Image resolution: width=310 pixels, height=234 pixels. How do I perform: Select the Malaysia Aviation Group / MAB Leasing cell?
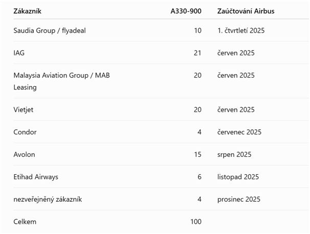[61, 81]
